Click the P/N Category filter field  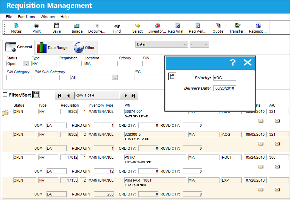(x=19, y=77)
